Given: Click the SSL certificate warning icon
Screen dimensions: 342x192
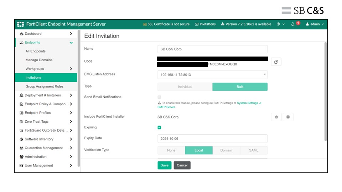Looking at the screenshot, I should click(x=145, y=24).
